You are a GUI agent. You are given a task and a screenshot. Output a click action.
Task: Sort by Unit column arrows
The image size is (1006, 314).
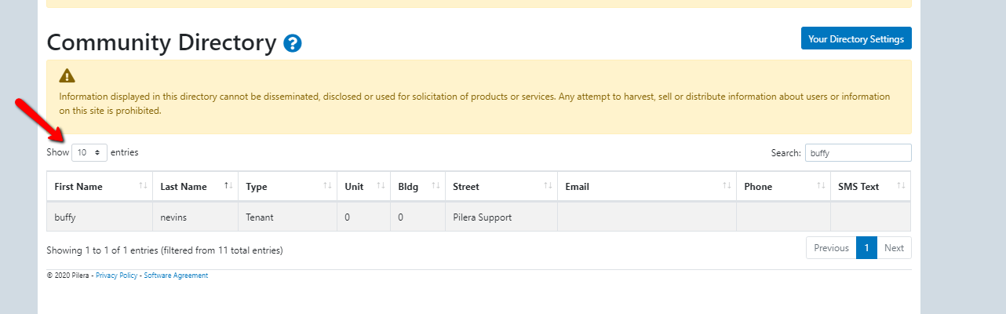point(380,186)
